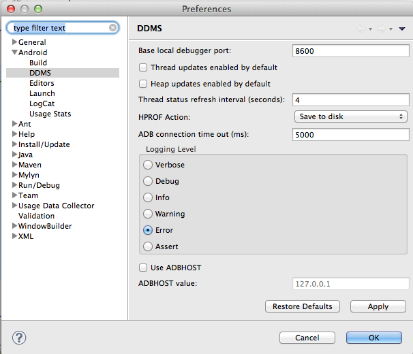
Task: Open the Usage Stats preferences page
Action: pos(50,114)
